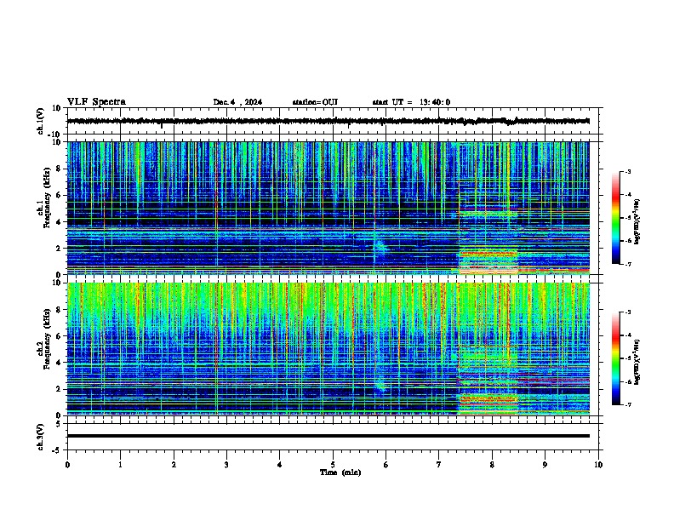Click the "-7" label on ch.2 colorbar
Viewport: 674px width, 521px height.
[627, 404]
